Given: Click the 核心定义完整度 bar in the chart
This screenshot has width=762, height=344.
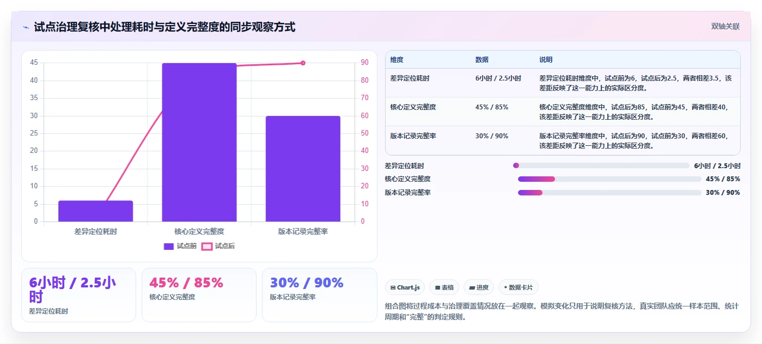Looking at the screenshot, I should (199, 142).
